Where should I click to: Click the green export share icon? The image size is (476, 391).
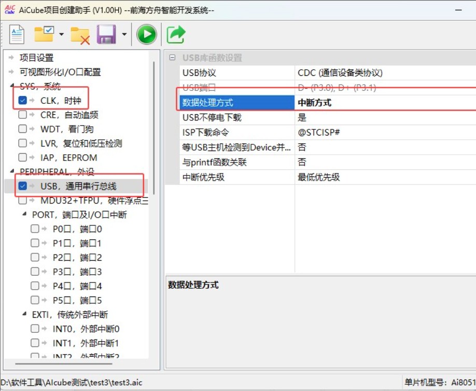[x=176, y=34]
